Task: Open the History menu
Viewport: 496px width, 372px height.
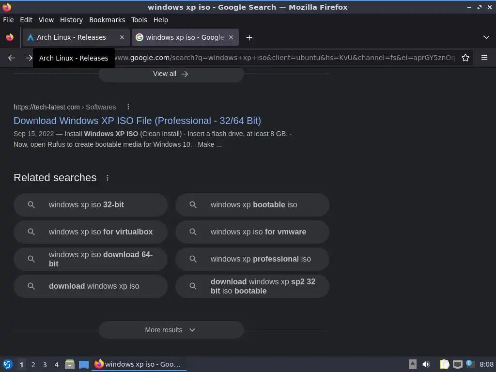Action: (71, 20)
